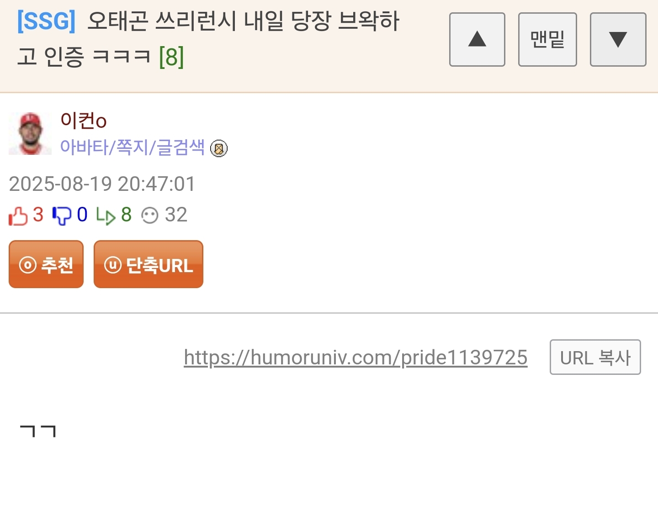The height and width of the screenshot is (521, 658).
Task: Click the username 이컨o
Action: tap(84, 121)
